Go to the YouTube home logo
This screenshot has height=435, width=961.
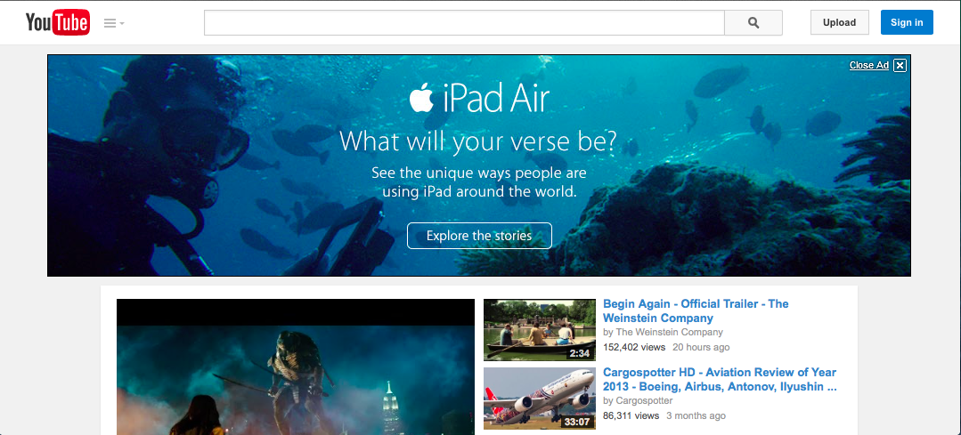tap(58, 22)
